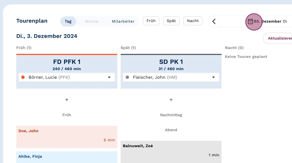The width and height of the screenshot is (292, 163).
Task: Switch to the Tag view tab
Action: click(68, 21)
